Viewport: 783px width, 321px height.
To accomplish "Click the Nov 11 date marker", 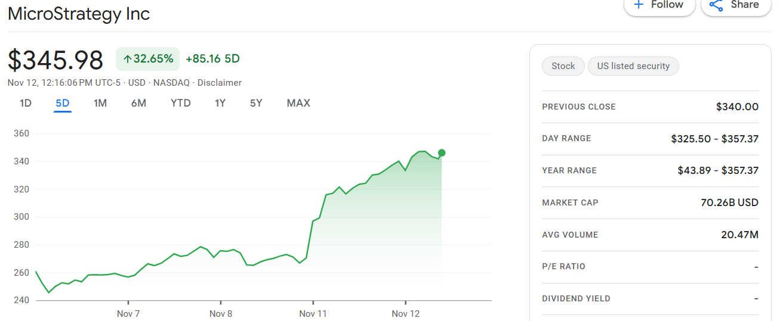I will tap(313, 313).
